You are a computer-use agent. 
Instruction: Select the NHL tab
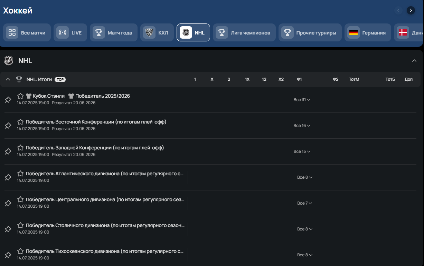tap(193, 32)
